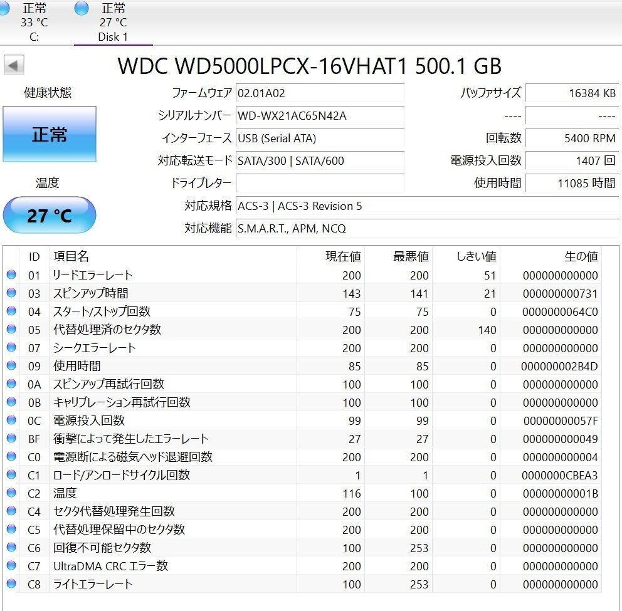Click the interface field USB (Serial ATA)

click(x=320, y=138)
